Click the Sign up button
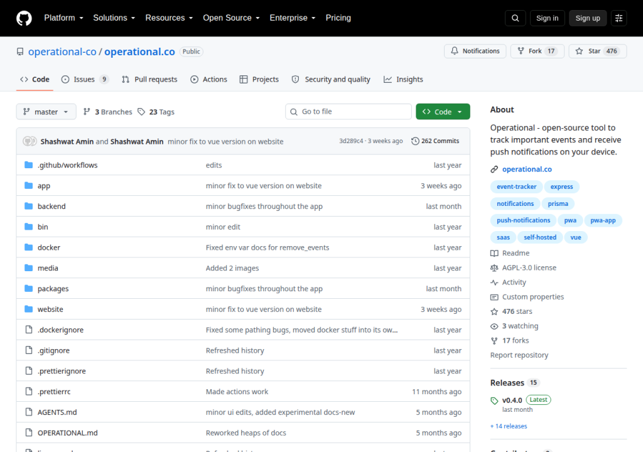 click(x=588, y=18)
